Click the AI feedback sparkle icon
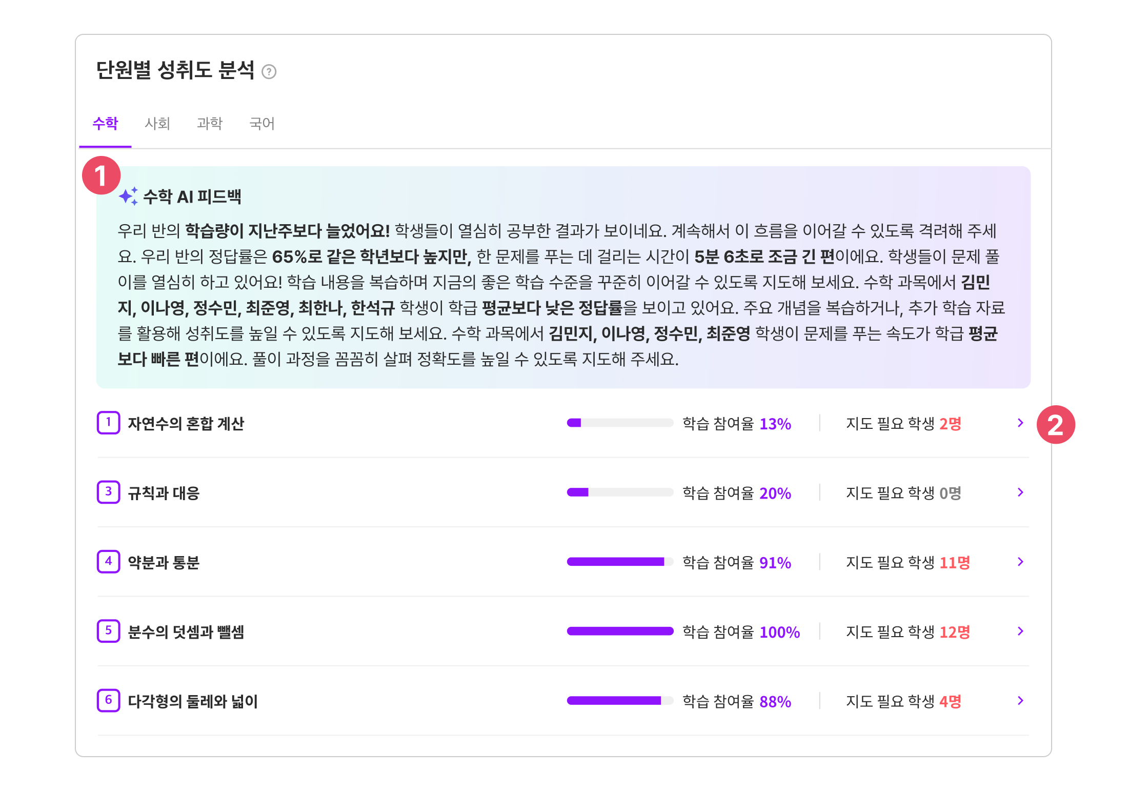Image resolution: width=1128 pixels, height=790 pixels. coord(128,196)
